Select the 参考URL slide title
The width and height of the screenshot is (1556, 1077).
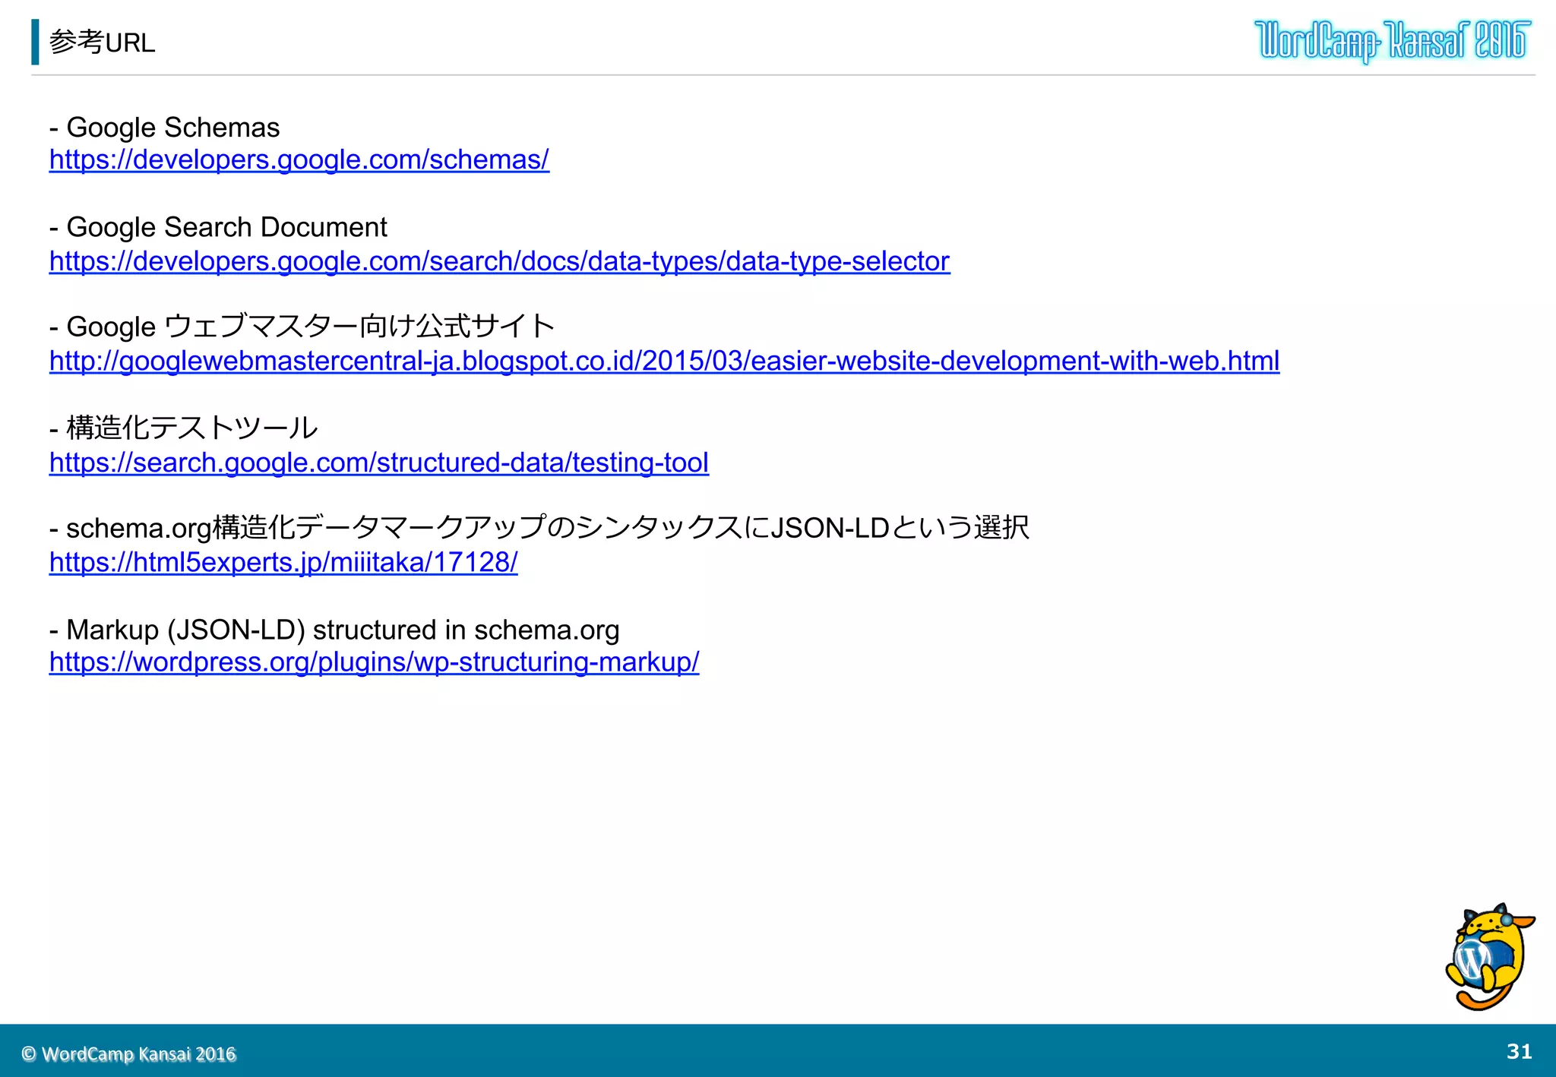click(x=102, y=43)
